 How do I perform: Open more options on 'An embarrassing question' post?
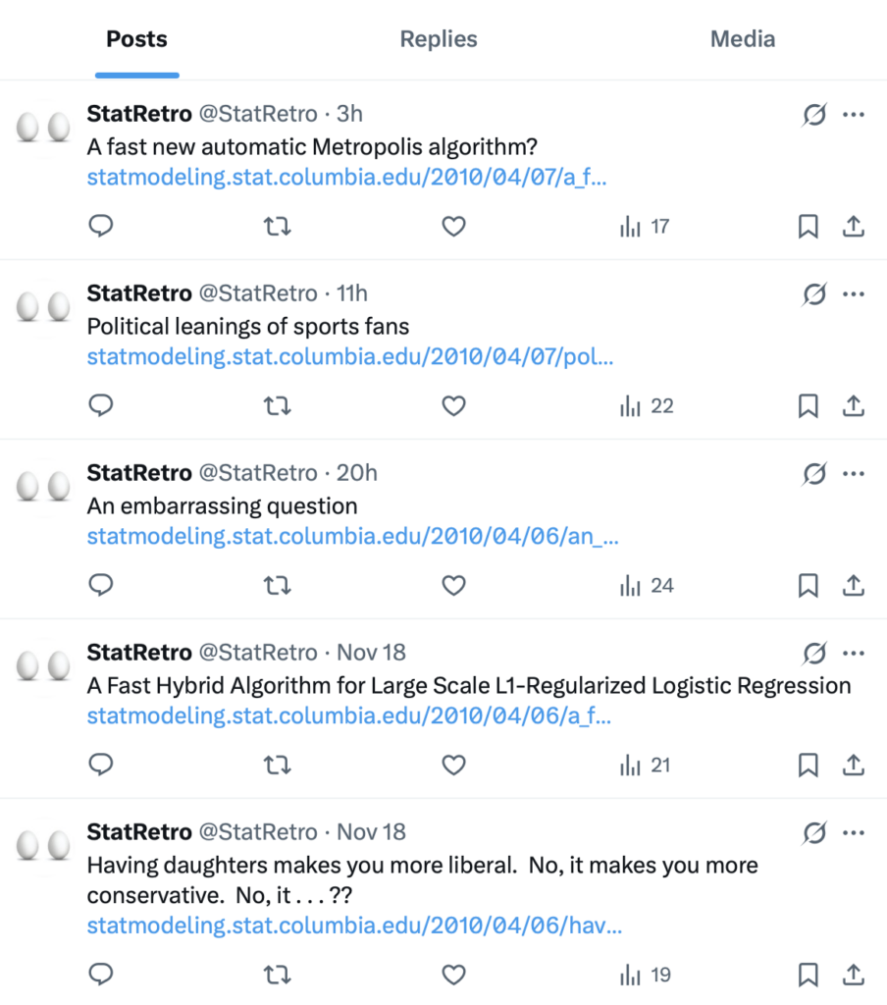tap(854, 474)
